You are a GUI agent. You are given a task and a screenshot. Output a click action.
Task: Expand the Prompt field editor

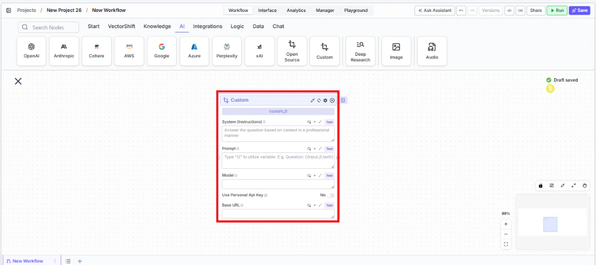pos(320,149)
